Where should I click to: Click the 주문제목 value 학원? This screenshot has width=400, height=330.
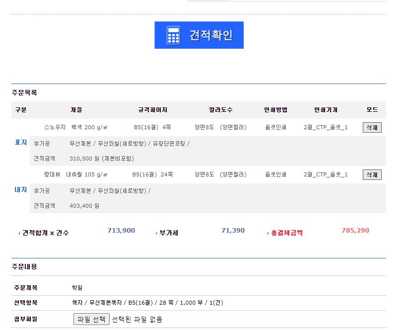click(x=77, y=288)
